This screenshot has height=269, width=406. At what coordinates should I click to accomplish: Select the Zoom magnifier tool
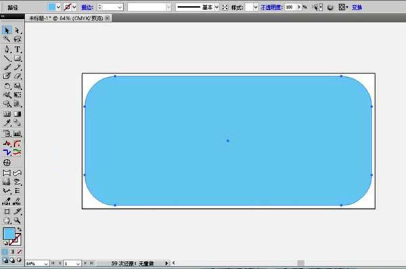[x=18, y=220]
